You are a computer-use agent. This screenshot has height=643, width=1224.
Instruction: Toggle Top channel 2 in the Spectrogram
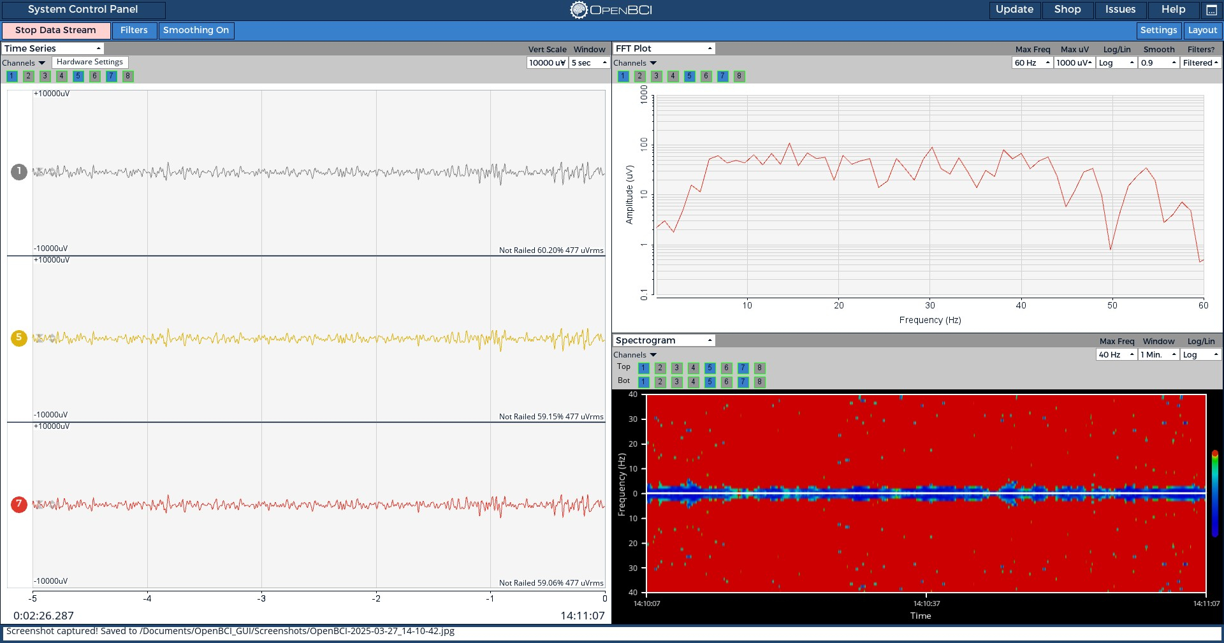point(660,368)
